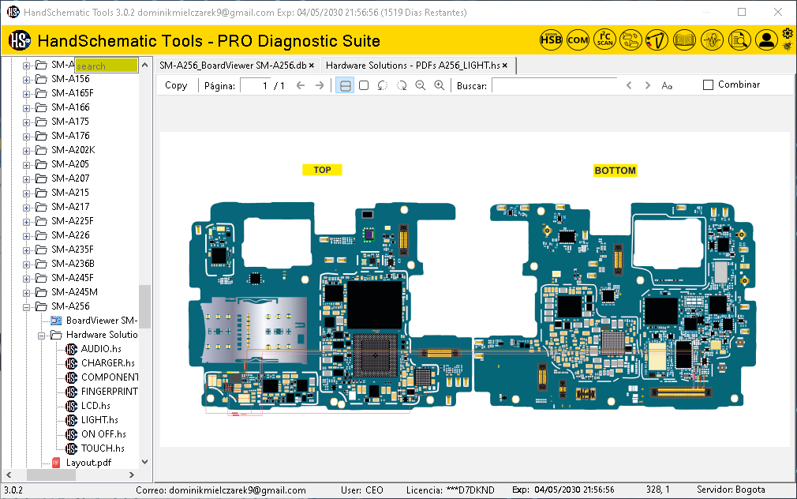Expand the SM-A226 folder
This screenshot has width=797, height=499.
(x=26, y=236)
